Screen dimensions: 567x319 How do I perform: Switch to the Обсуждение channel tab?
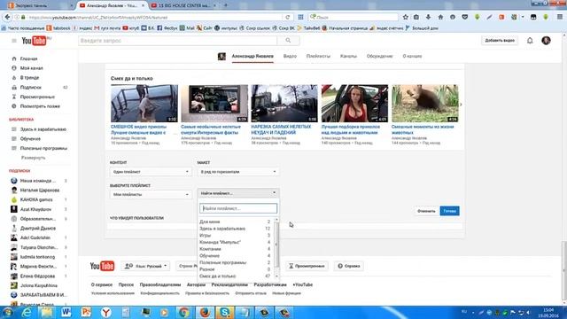[x=379, y=56]
